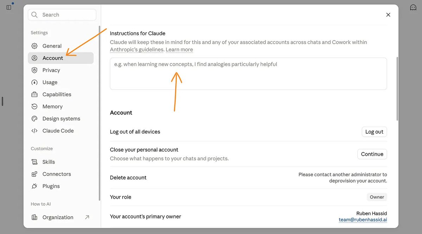Click the ghost icon at top right

click(413, 7)
